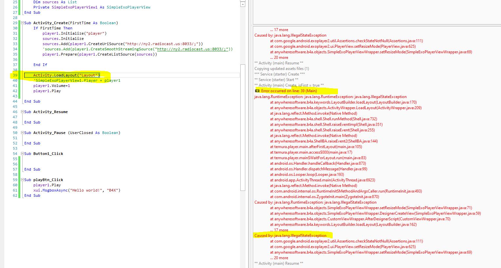Click the ZygoteInit.main(ZygoteInit.java:870) trace line
Viewport: 501px width, 268px height.
click(x=325, y=197)
